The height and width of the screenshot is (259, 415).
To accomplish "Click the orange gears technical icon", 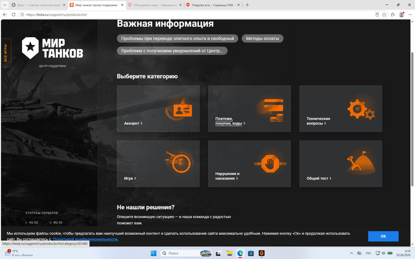I will tap(361, 109).
